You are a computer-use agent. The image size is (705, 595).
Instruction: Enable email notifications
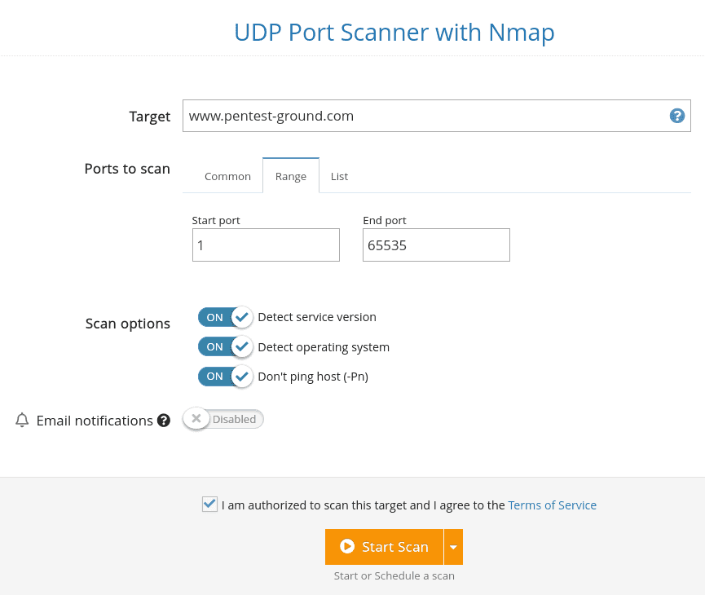coord(222,418)
